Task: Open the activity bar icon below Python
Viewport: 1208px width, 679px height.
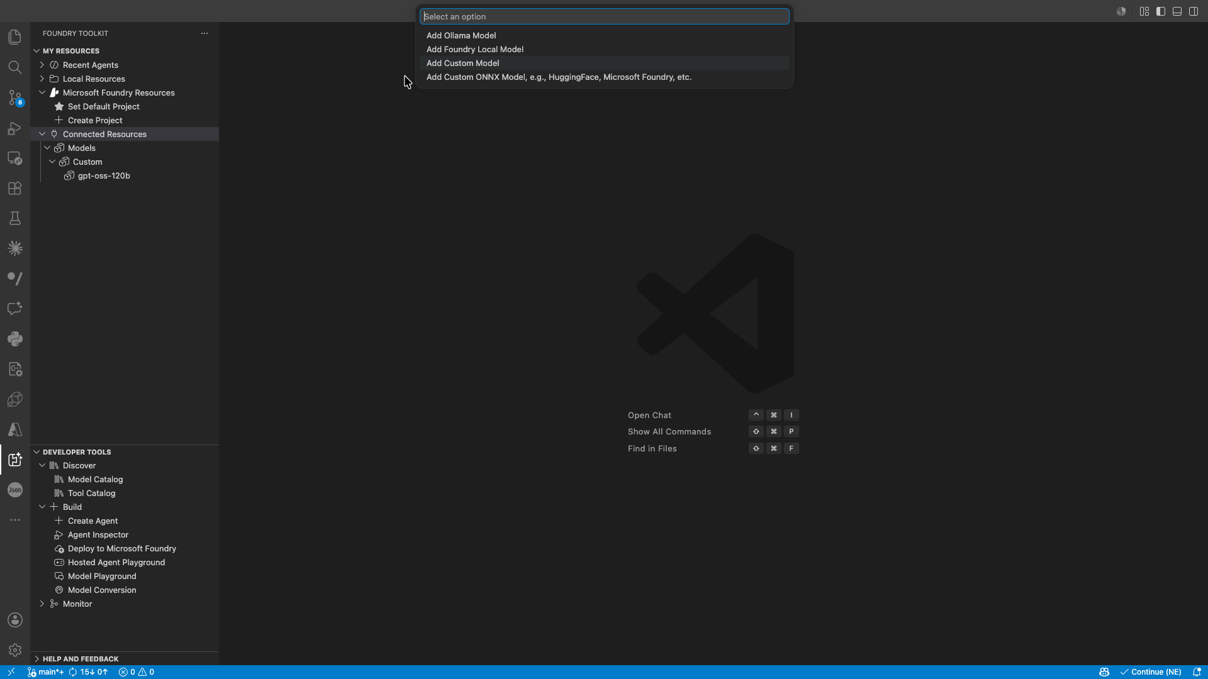Action: (15, 369)
